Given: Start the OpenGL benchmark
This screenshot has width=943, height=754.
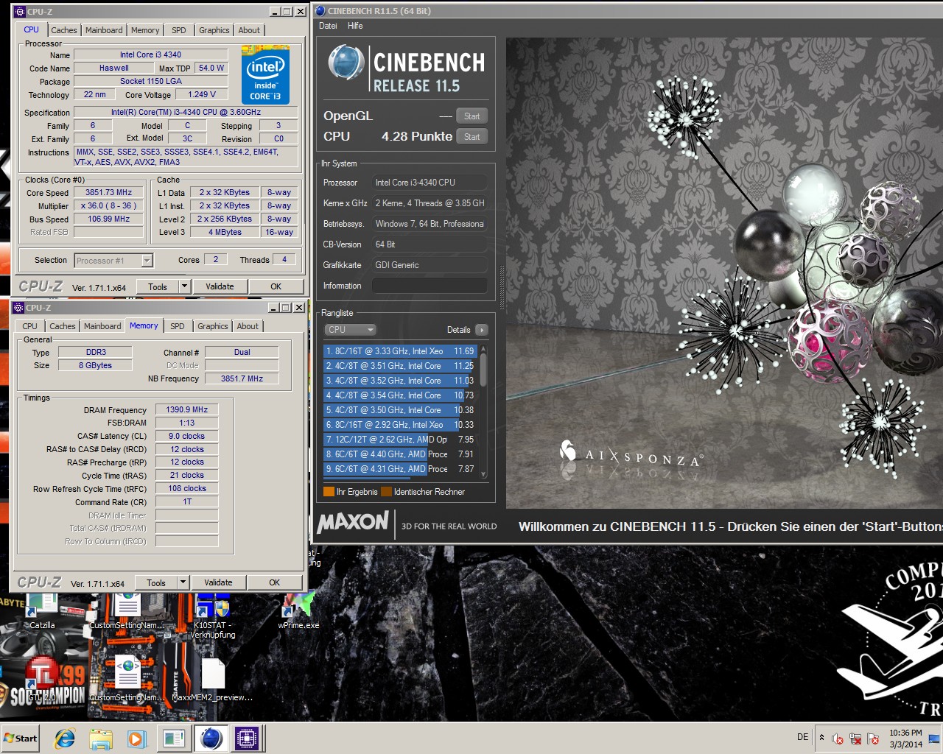Looking at the screenshot, I should click(471, 116).
